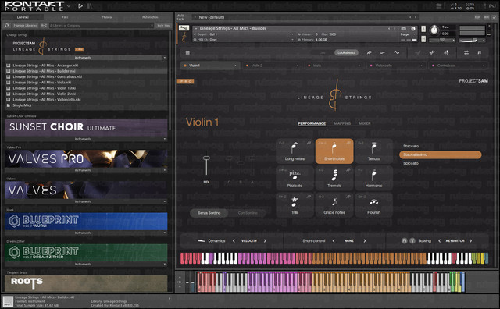Viewport: 500px width, 309px height.
Task: Click the A-Z sort libraries icon
Action: click(44, 26)
